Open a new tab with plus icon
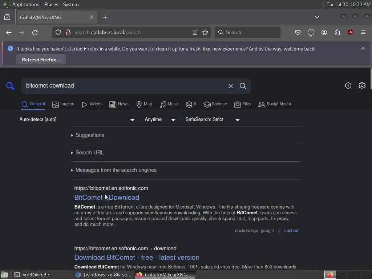372x279 pixels. coord(105,17)
